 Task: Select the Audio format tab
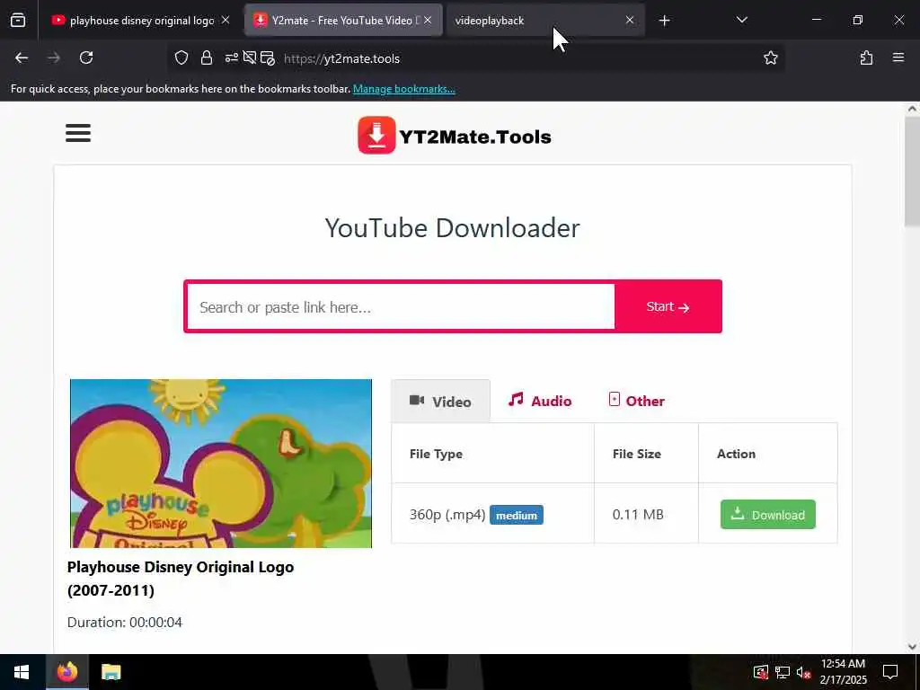click(x=540, y=401)
